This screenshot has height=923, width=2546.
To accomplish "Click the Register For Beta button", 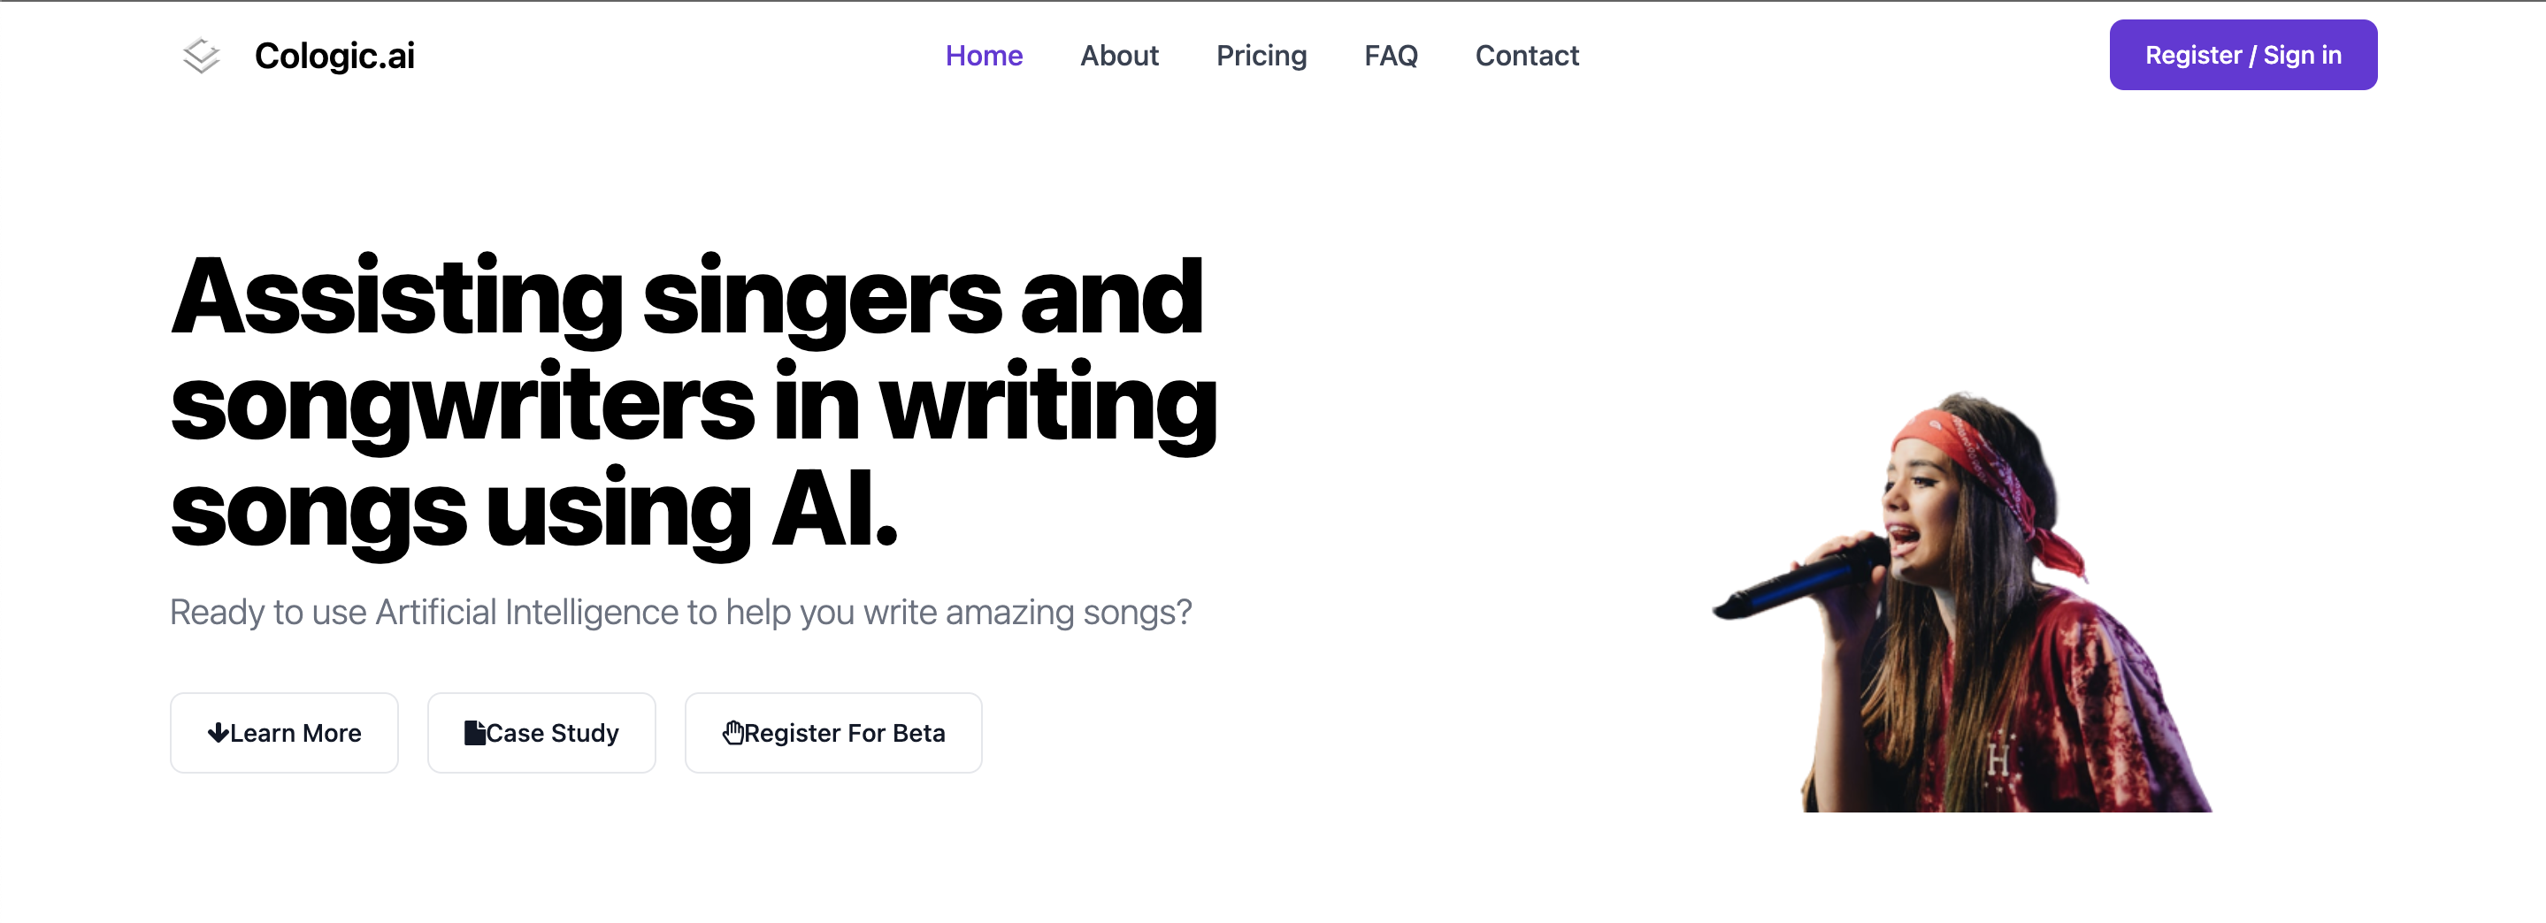I will tap(832, 732).
